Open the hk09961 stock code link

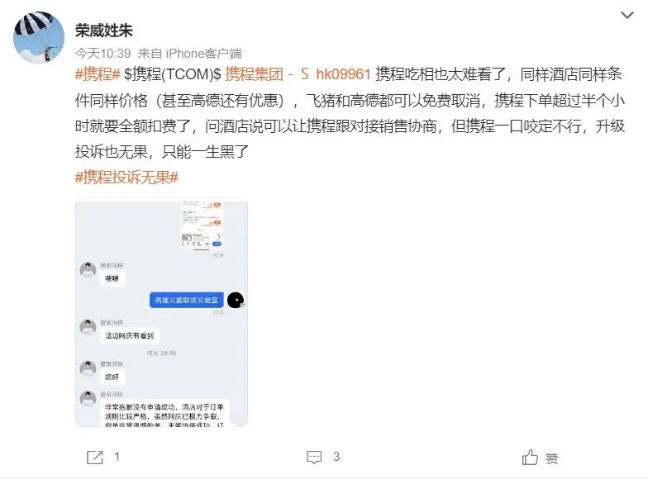pos(343,74)
